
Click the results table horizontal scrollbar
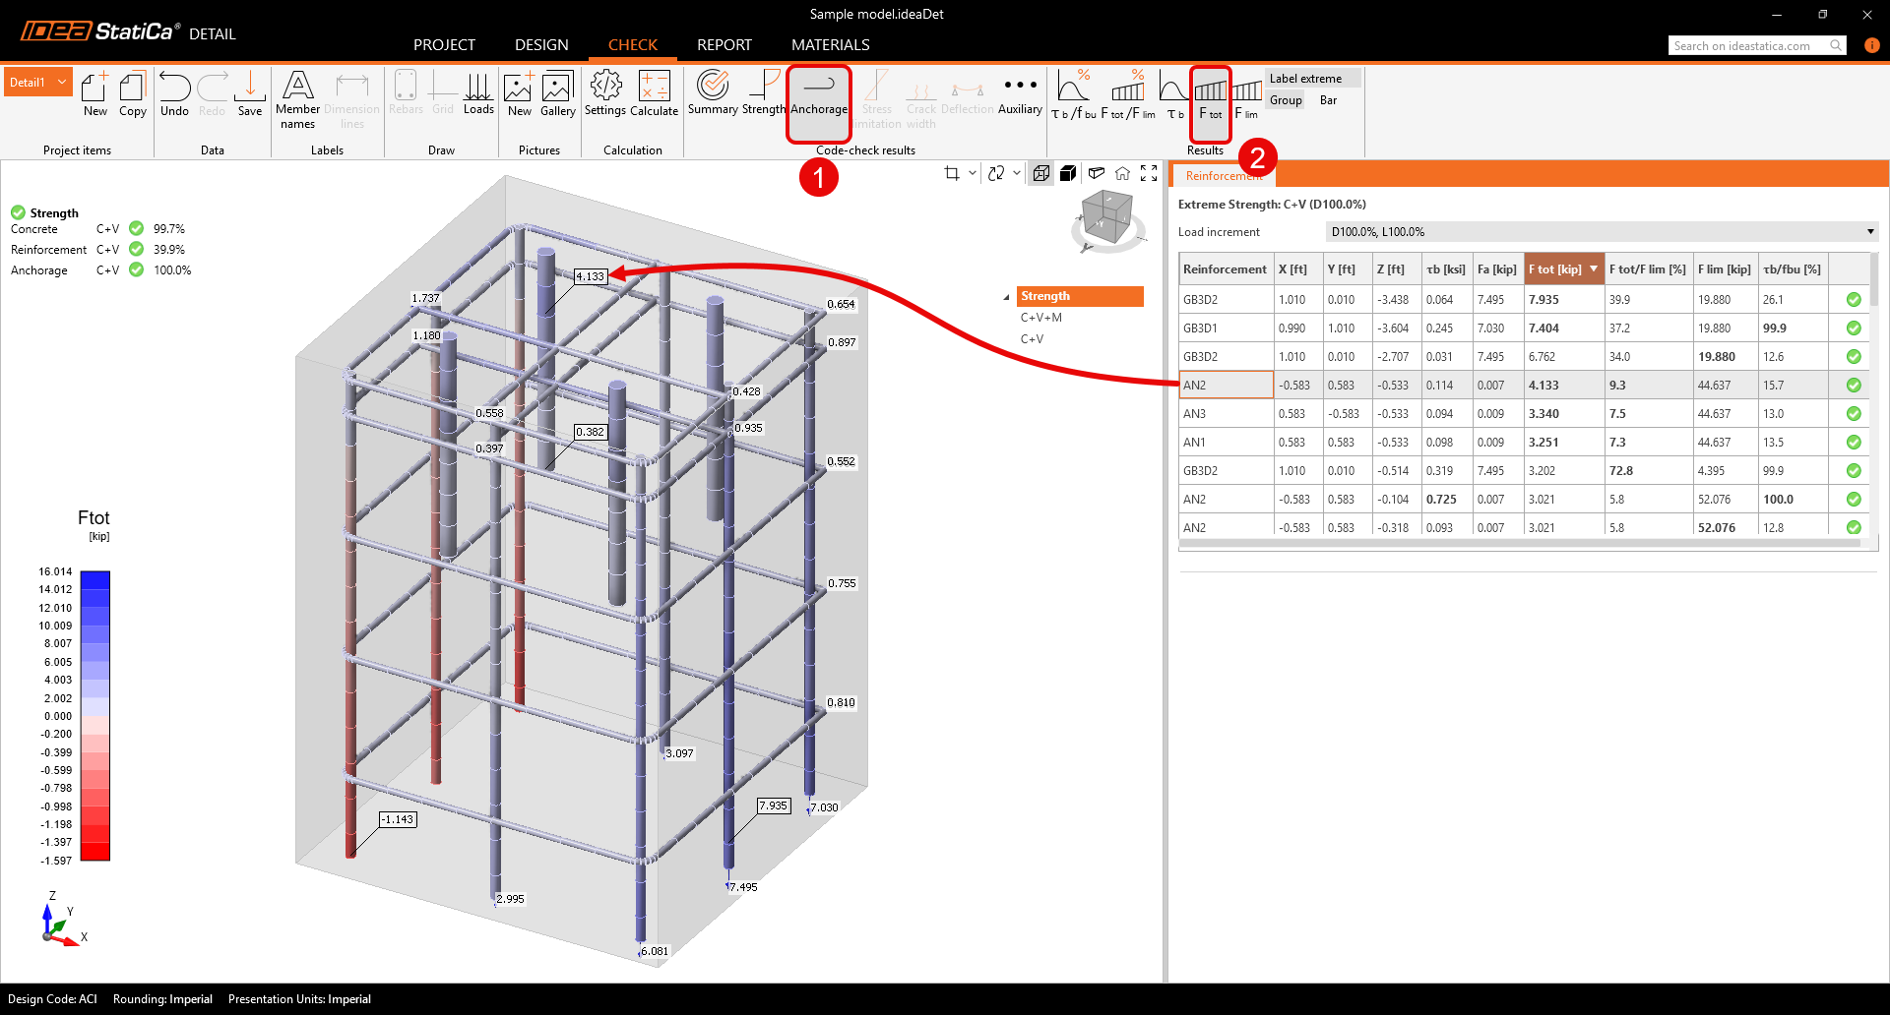point(1520,543)
